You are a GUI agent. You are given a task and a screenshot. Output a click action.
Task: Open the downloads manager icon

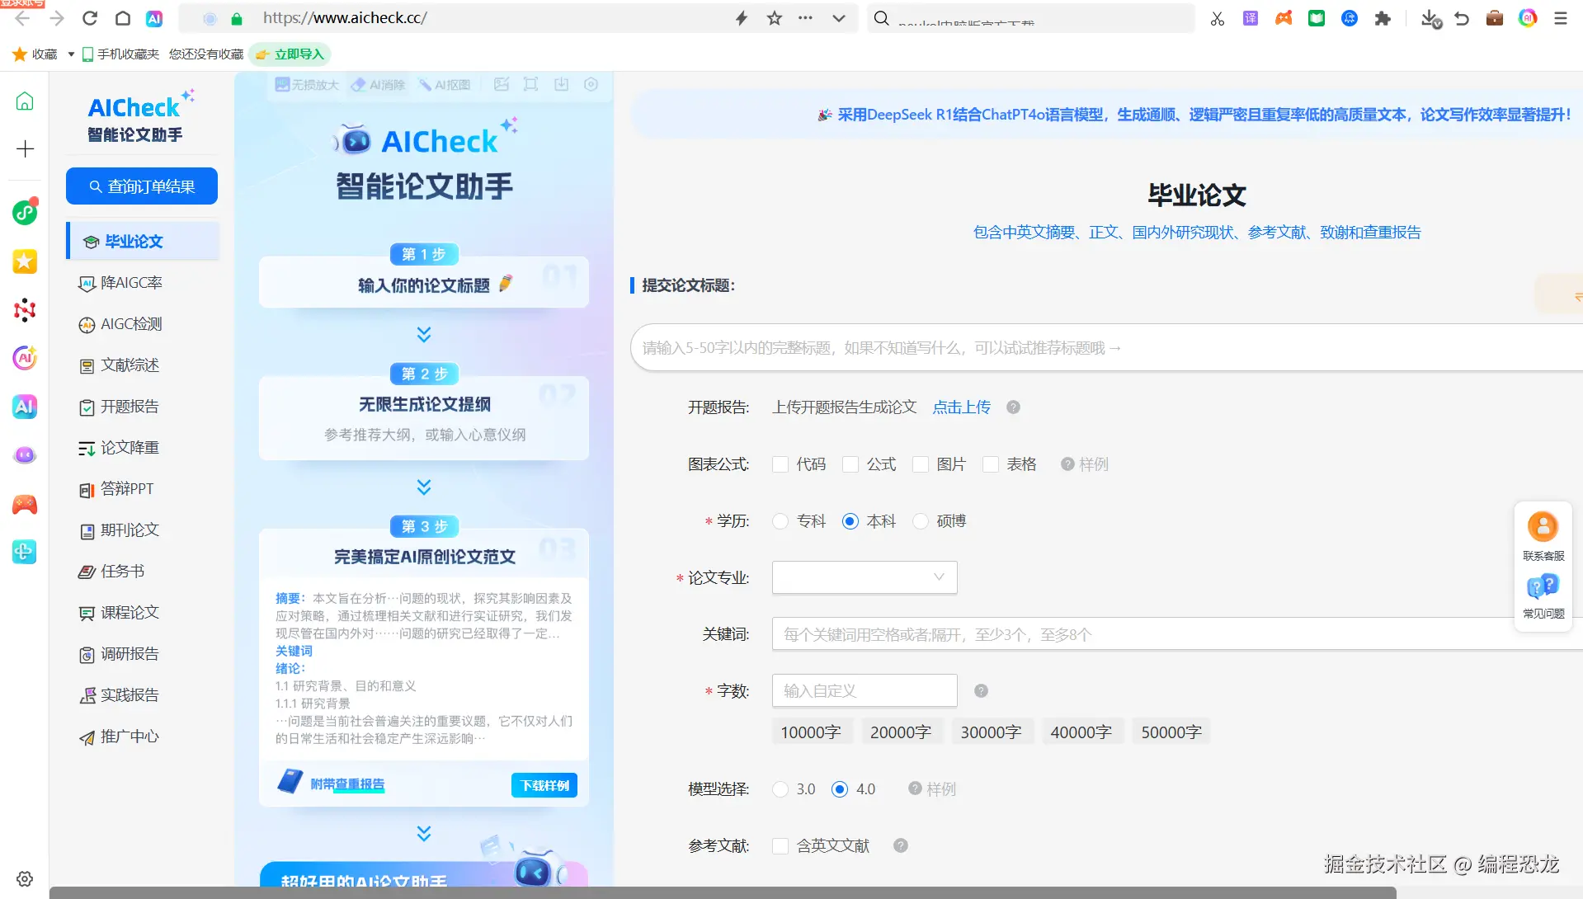1431,18
